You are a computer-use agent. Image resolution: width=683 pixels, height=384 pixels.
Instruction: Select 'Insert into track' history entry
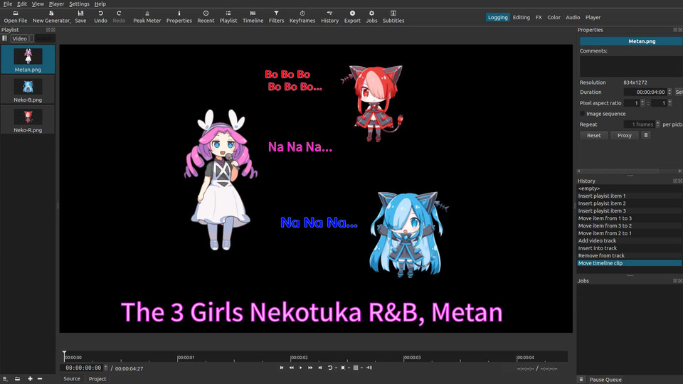coord(630,248)
